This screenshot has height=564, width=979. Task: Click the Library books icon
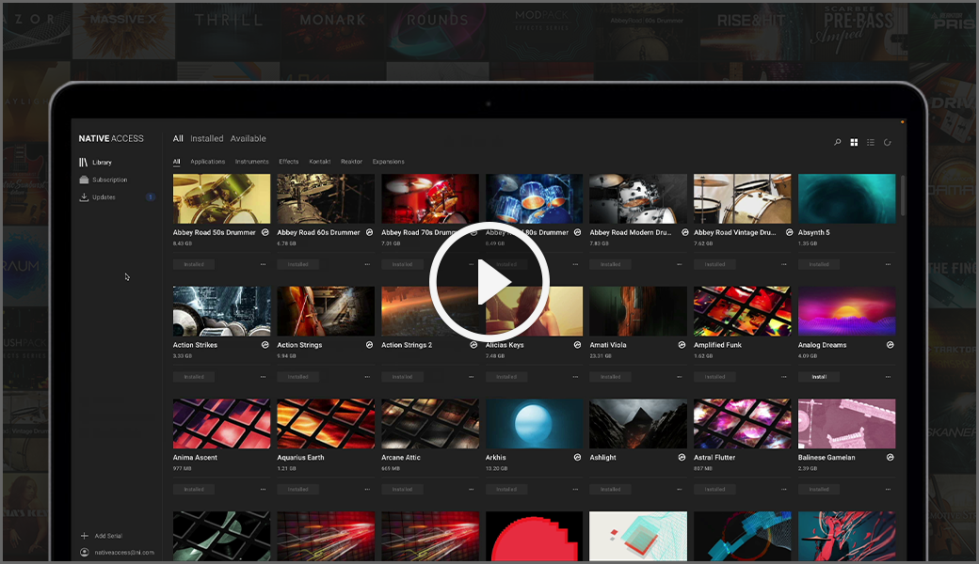click(83, 162)
